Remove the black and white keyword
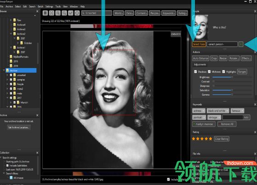257x185 pixels. coord(227,111)
